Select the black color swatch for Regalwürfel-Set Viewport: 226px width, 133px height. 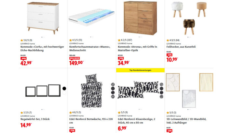coord(64,88)
